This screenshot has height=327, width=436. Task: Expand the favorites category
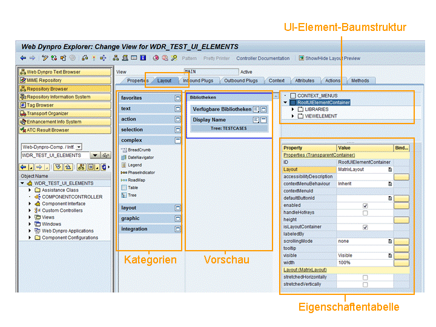coord(177,98)
